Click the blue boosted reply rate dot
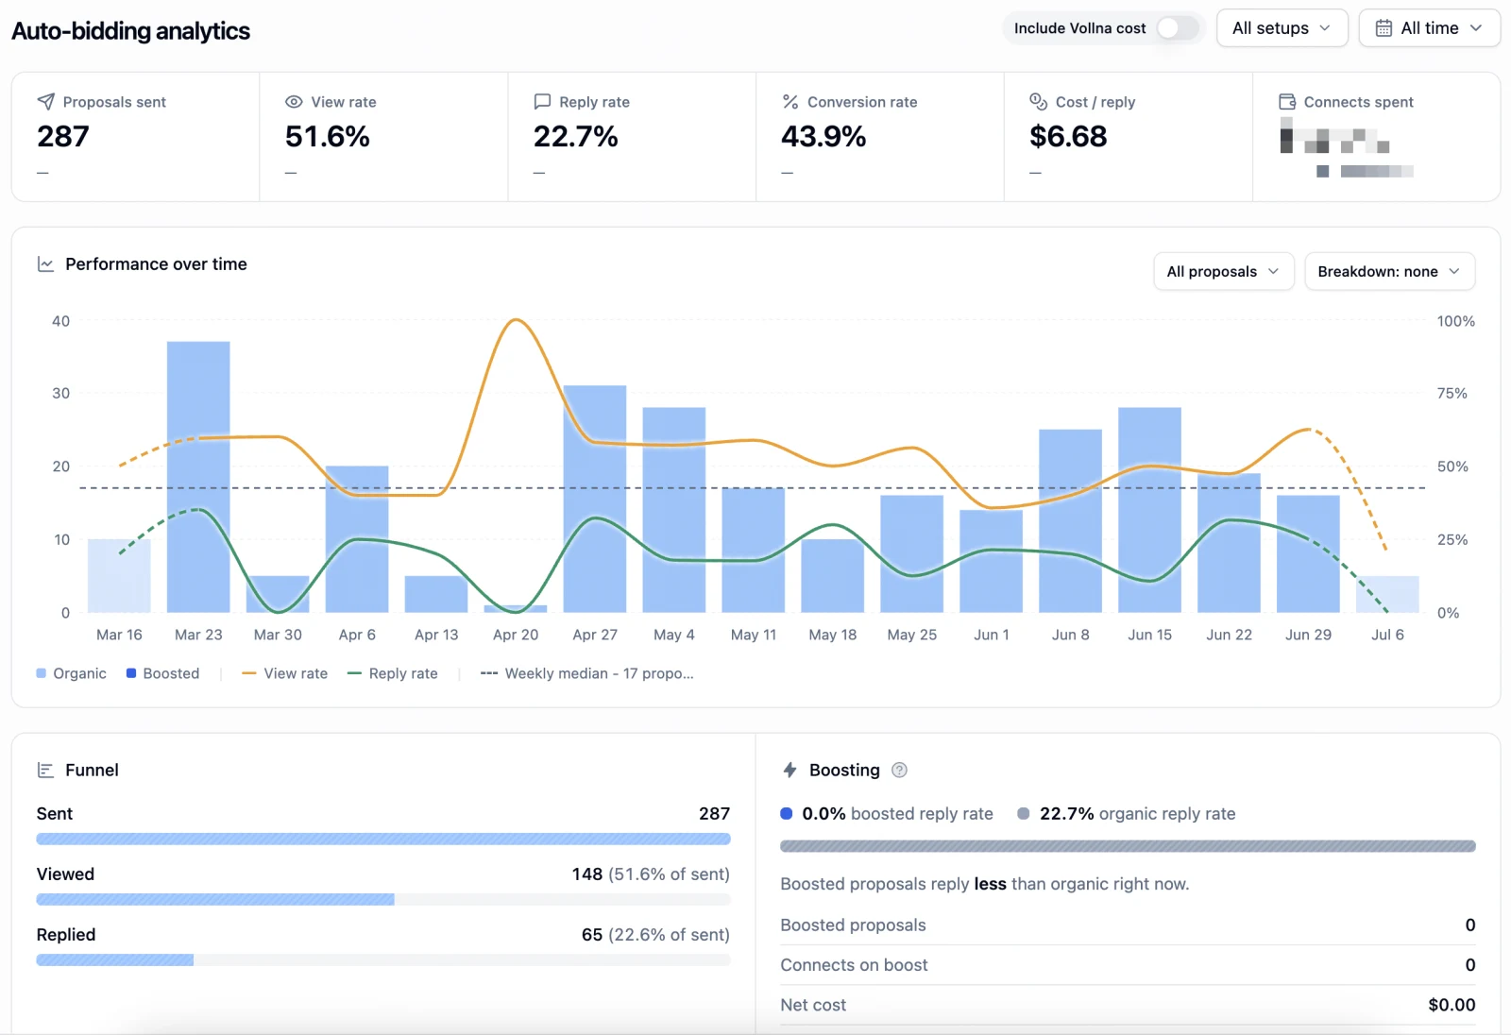This screenshot has width=1511, height=1035. [786, 813]
